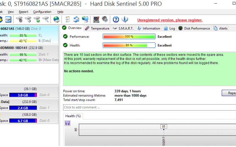Image resolution: width=236 pixels, height=147 pixels.
Task: Click the send e-mail envelope toolbar icon
Action: [76, 19]
